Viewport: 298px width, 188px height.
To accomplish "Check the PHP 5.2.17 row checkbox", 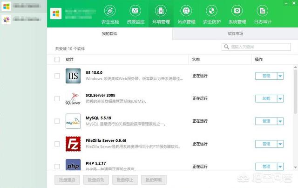I will 57,167.
